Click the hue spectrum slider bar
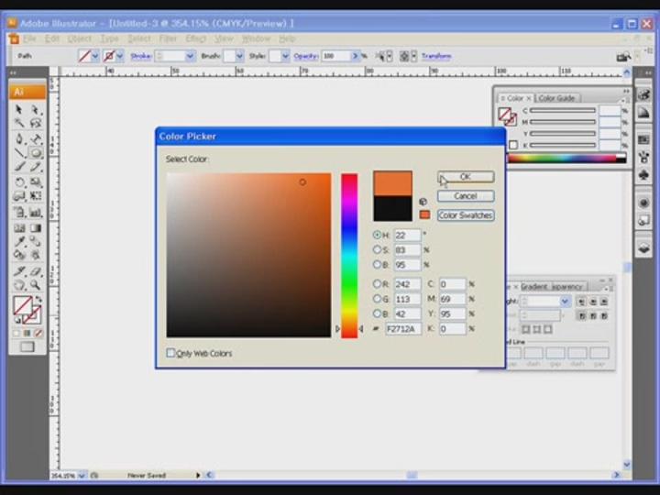Image resolution: width=660 pixels, height=495 pixels. [349, 256]
